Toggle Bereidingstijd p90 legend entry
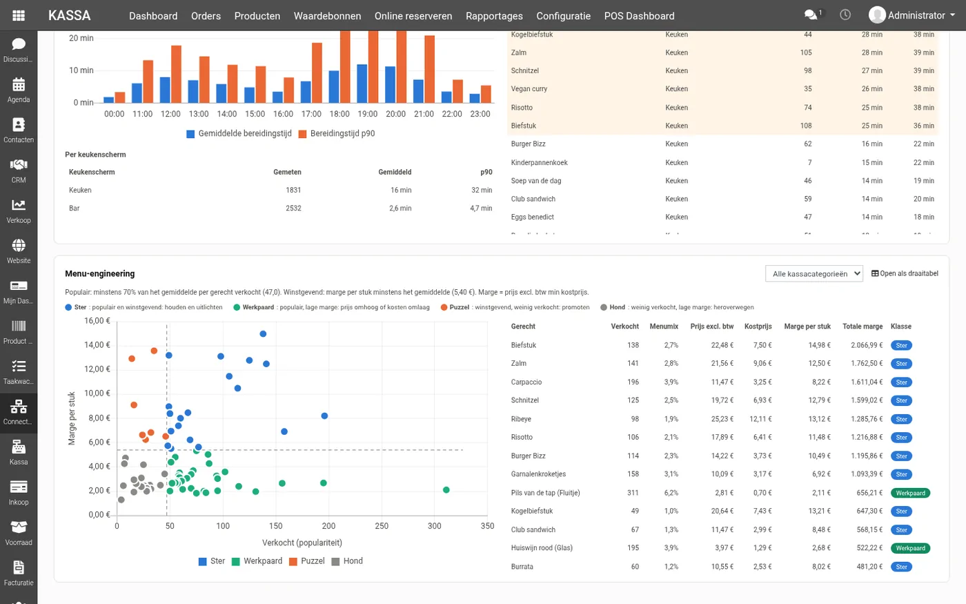The height and width of the screenshot is (604, 966). pos(337,133)
